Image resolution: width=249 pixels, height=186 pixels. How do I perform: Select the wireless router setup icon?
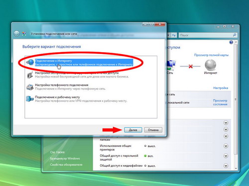point(30,75)
